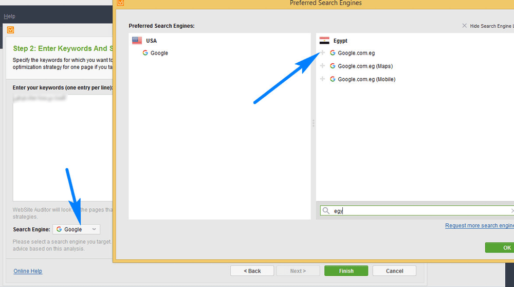Click the Back button in wizard

point(252,271)
